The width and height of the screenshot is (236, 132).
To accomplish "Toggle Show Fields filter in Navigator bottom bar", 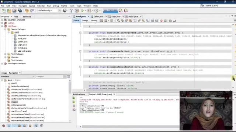I will pos(9,125).
